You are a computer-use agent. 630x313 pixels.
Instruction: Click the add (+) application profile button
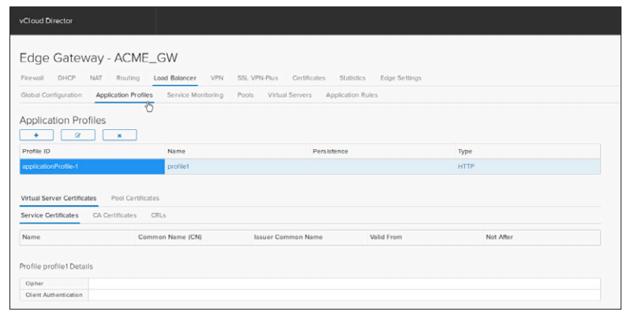point(36,136)
